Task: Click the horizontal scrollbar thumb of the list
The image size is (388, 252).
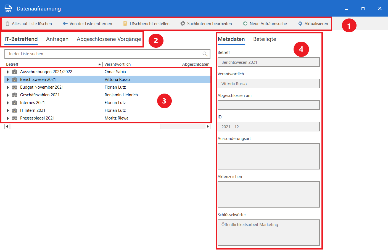Action: (85, 126)
